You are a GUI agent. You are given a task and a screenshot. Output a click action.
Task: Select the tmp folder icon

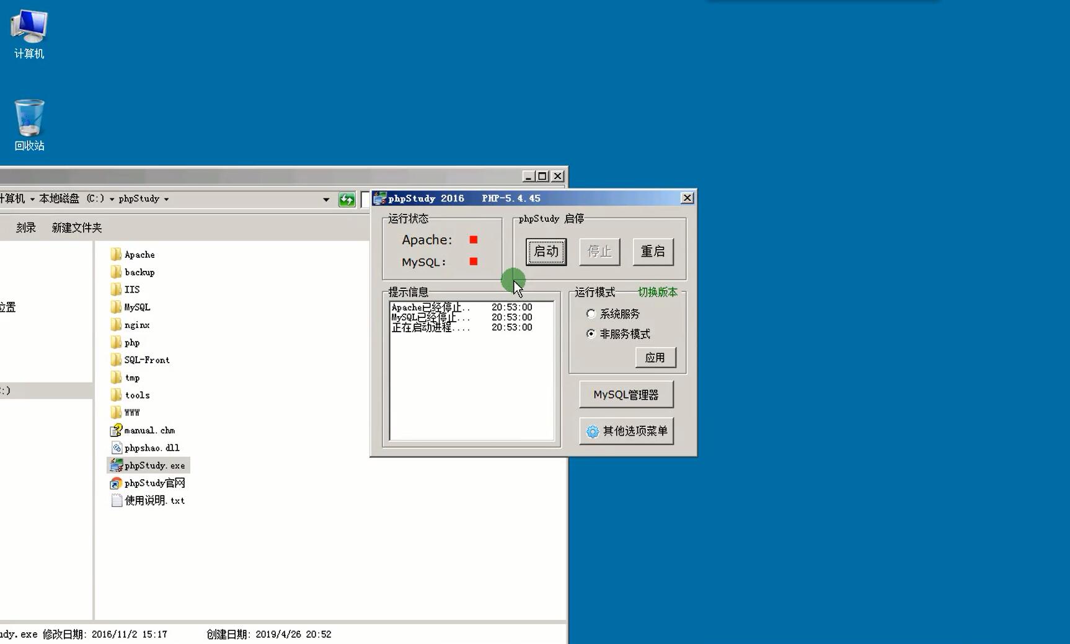tap(116, 377)
